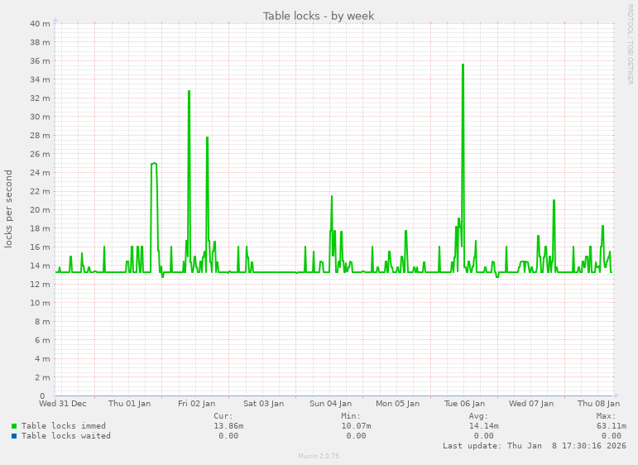Click the locks per second axis label
638x465 pixels.
(x=9, y=209)
